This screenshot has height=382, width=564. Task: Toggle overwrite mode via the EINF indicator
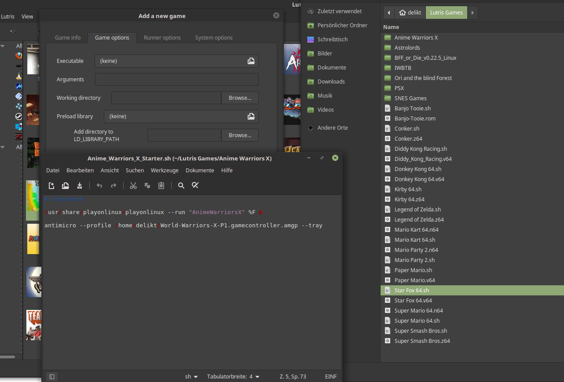[x=330, y=376]
